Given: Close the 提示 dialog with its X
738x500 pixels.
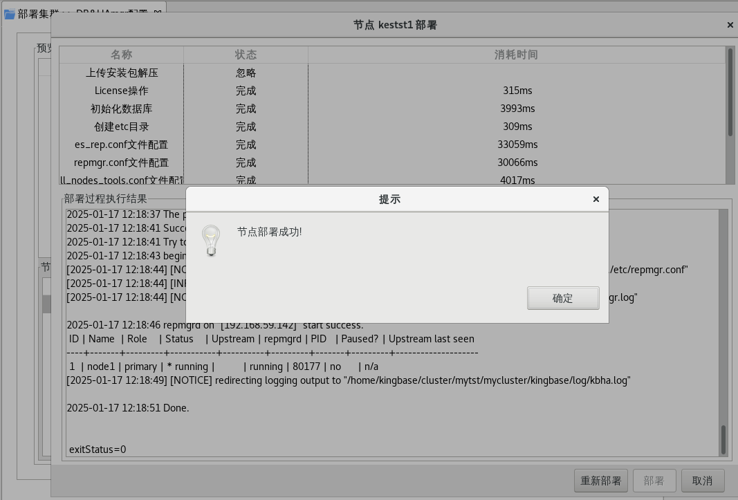Looking at the screenshot, I should (x=596, y=199).
